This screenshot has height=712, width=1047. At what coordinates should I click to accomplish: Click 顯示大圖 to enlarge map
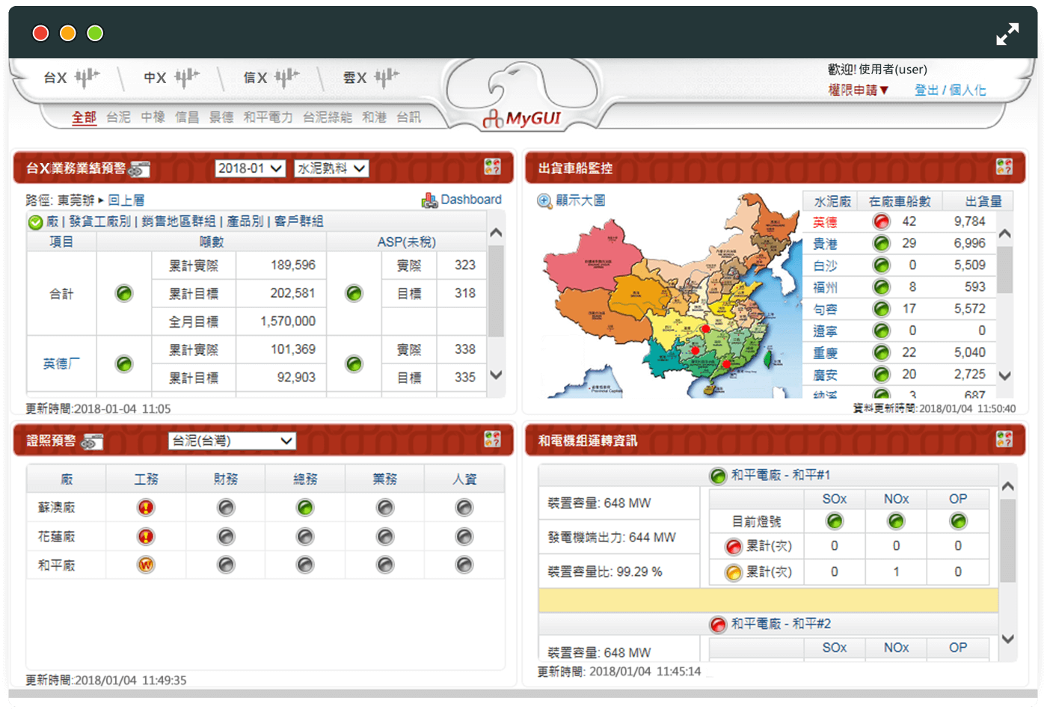(580, 200)
